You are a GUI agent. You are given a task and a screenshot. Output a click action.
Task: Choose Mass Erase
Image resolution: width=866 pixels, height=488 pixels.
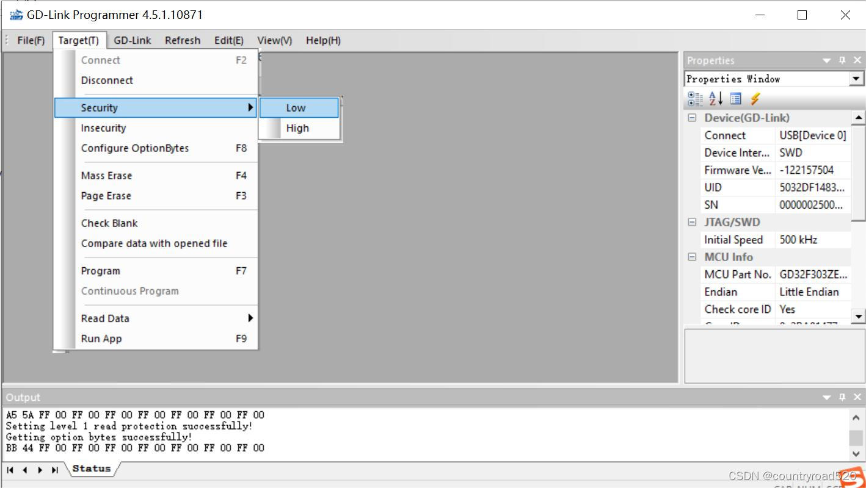coord(156,175)
